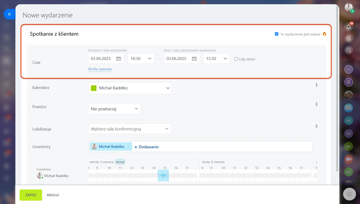The image size is (360, 204).
Task: Pin the Powtórz field
Action: [x=316, y=104]
